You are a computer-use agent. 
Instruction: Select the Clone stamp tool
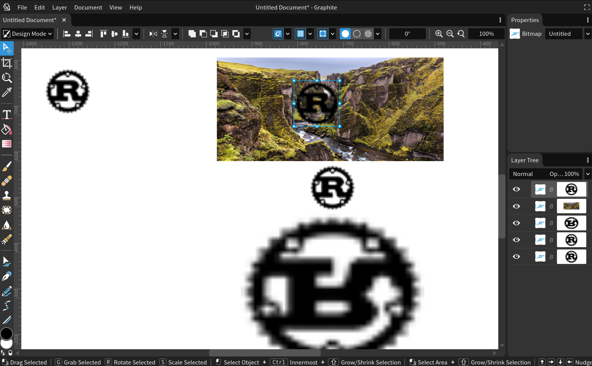(7, 195)
